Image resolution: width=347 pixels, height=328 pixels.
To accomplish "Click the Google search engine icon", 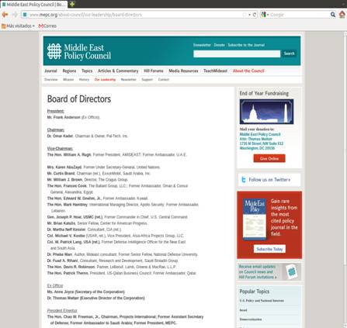I will tap(263, 15).
